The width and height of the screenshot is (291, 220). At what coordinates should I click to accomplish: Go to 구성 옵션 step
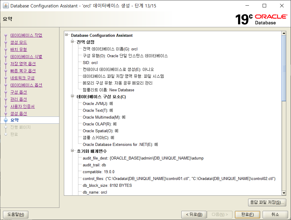coord(19,92)
